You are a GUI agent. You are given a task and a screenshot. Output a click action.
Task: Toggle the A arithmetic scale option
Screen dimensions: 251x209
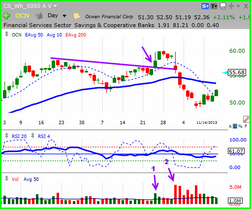click(x=230, y=126)
